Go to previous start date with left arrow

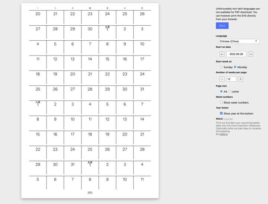[222, 54]
